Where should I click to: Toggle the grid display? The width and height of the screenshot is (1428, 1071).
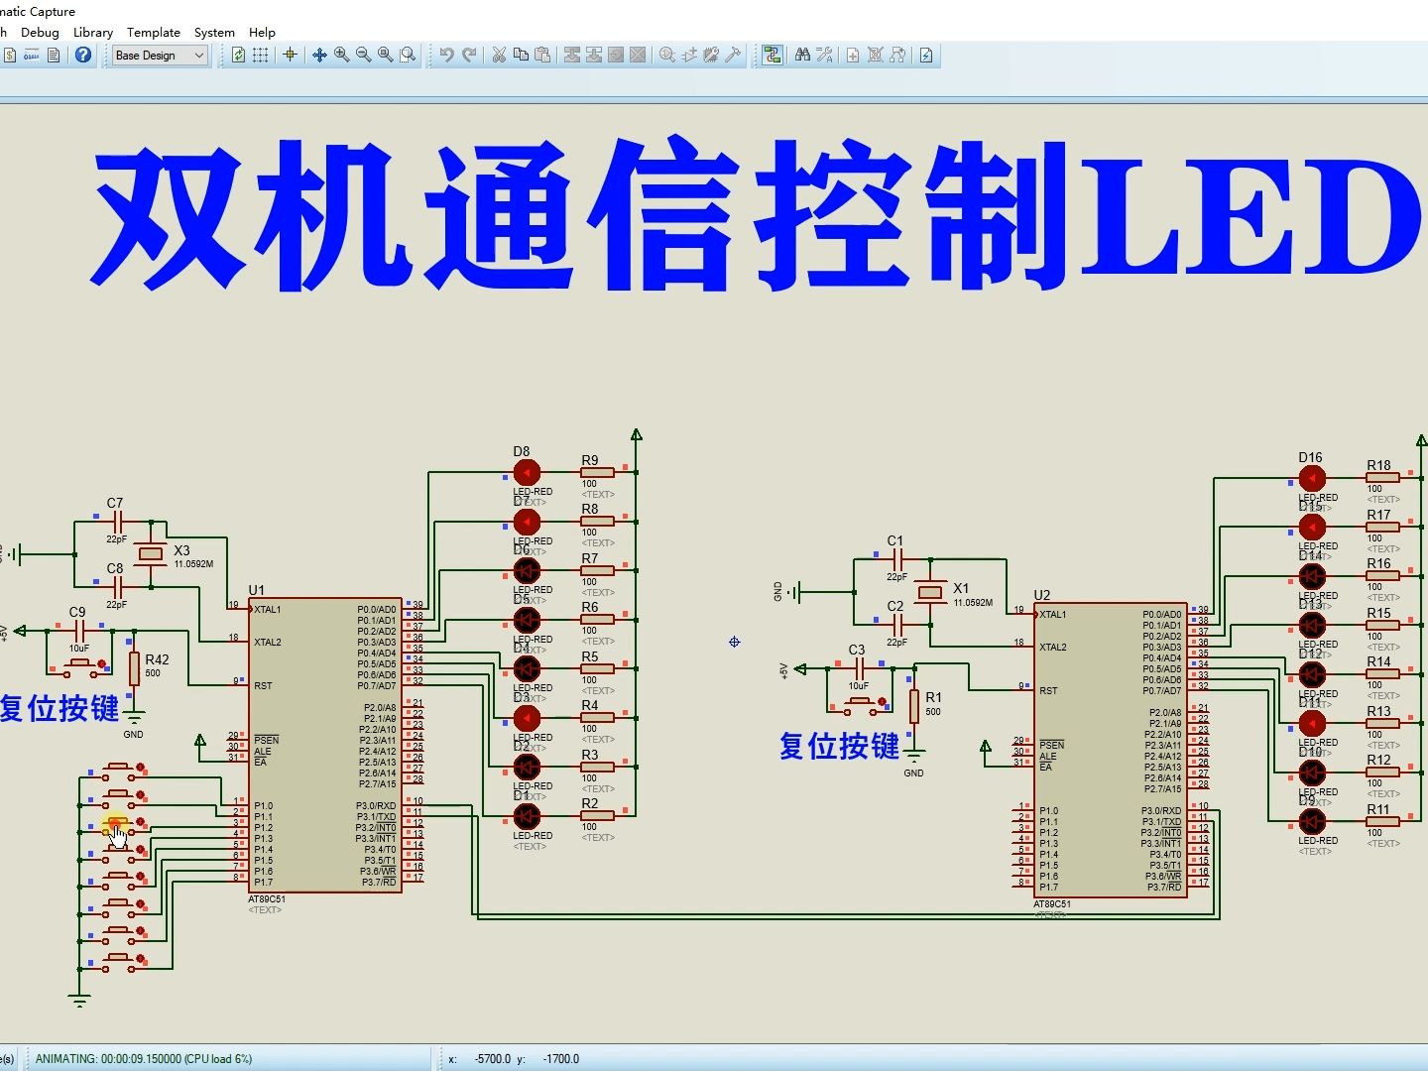[x=259, y=55]
